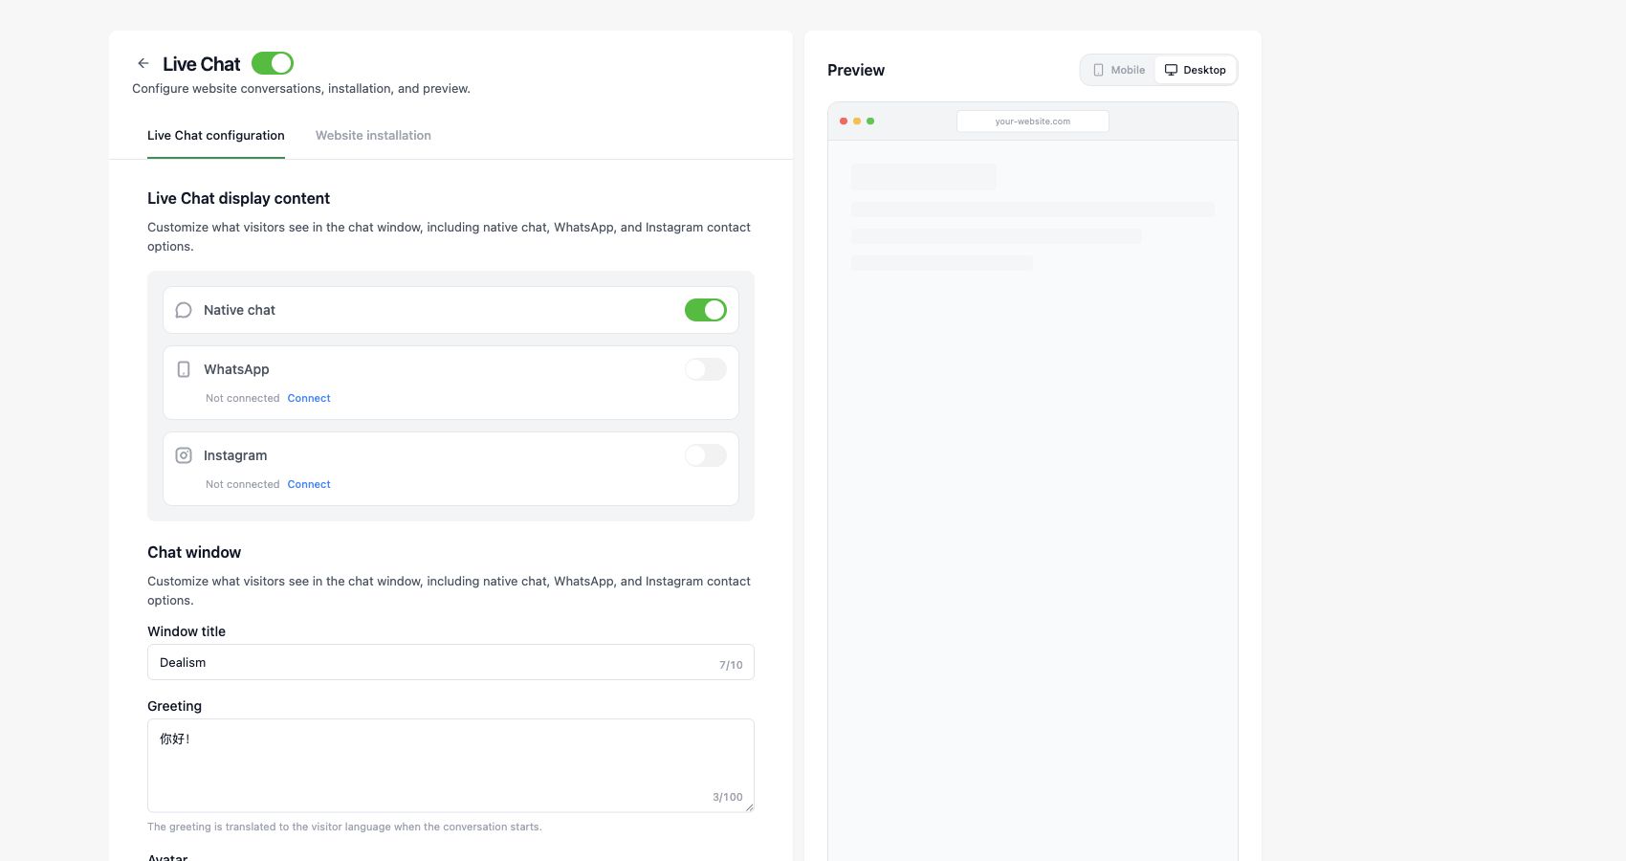Enable the WhatsApp toggle
1626x861 pixels.
(706, 369)
